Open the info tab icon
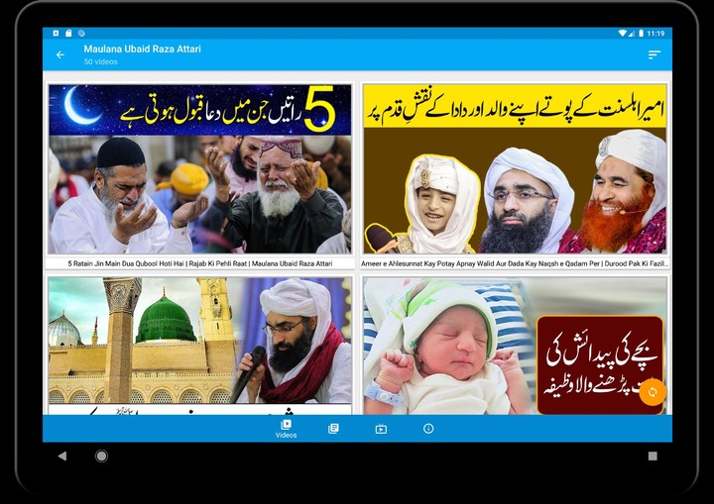714x504 pixels. tap(428, 429)
